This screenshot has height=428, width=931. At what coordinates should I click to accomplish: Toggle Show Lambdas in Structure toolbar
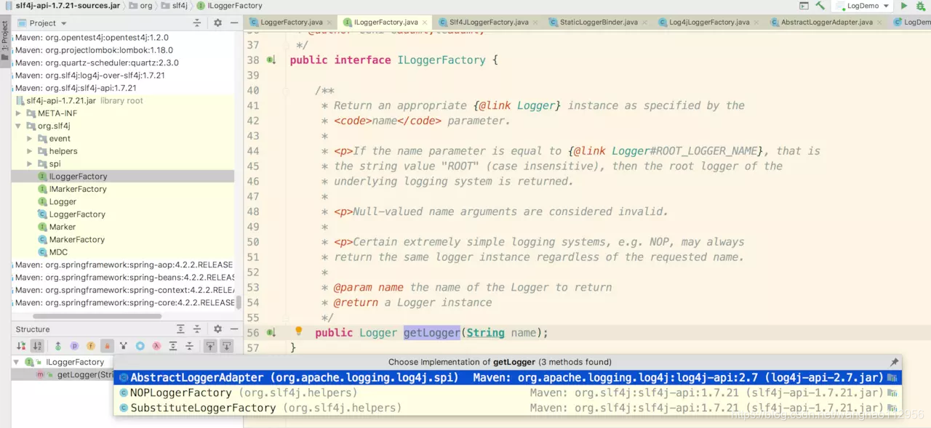(156, 346)
